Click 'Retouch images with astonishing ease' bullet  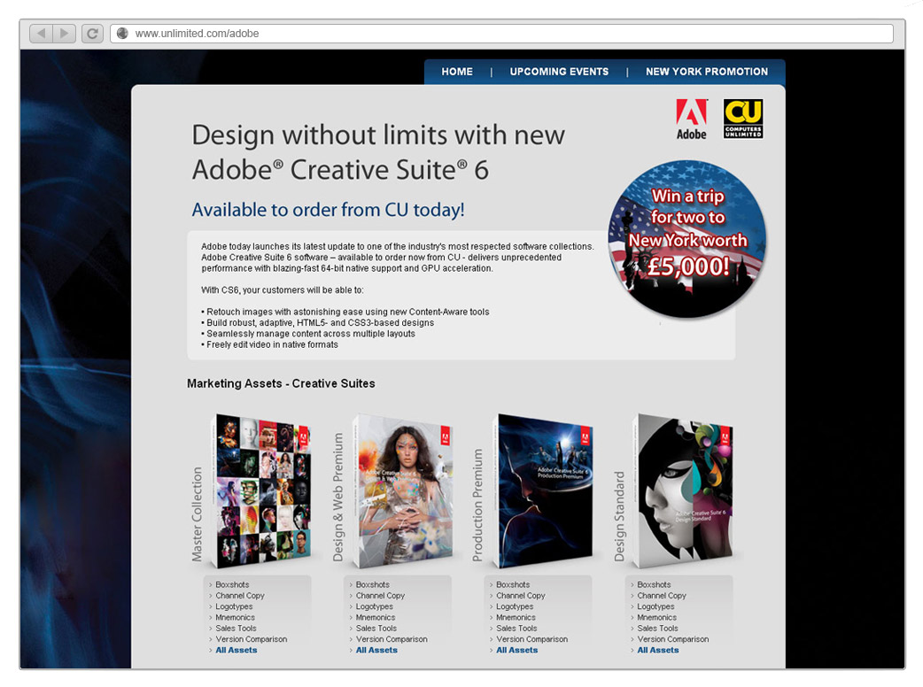coord(345,312)
